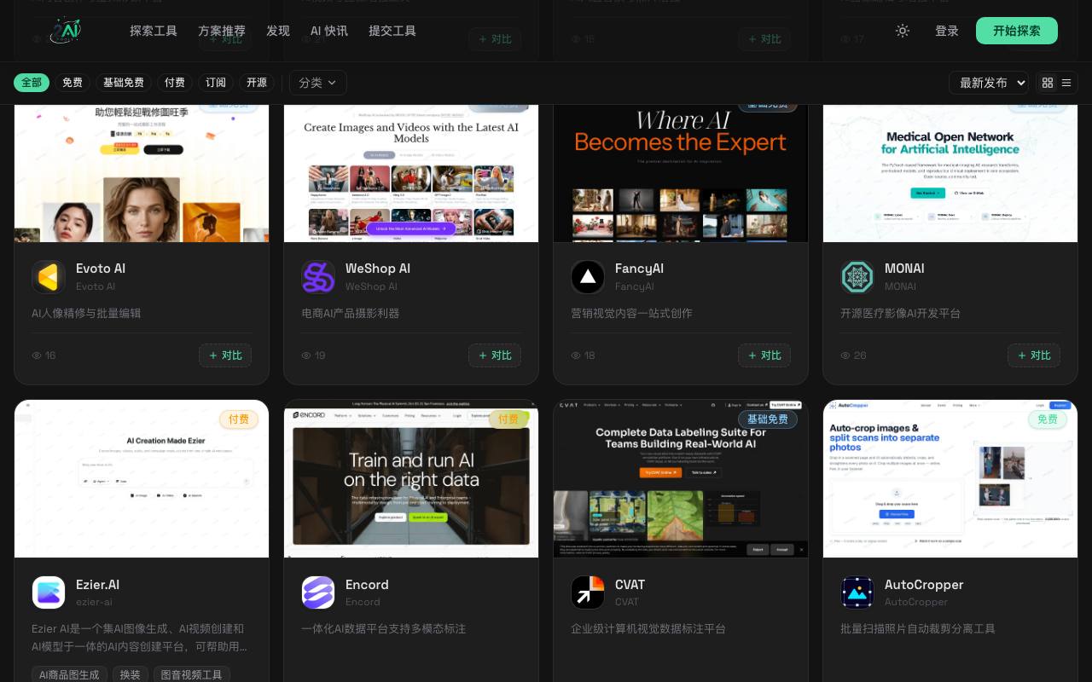Open the AutoCropper logo icon
Image resolution: width=1092 pixels, height=682 pixels.
(x=857, y=592)
